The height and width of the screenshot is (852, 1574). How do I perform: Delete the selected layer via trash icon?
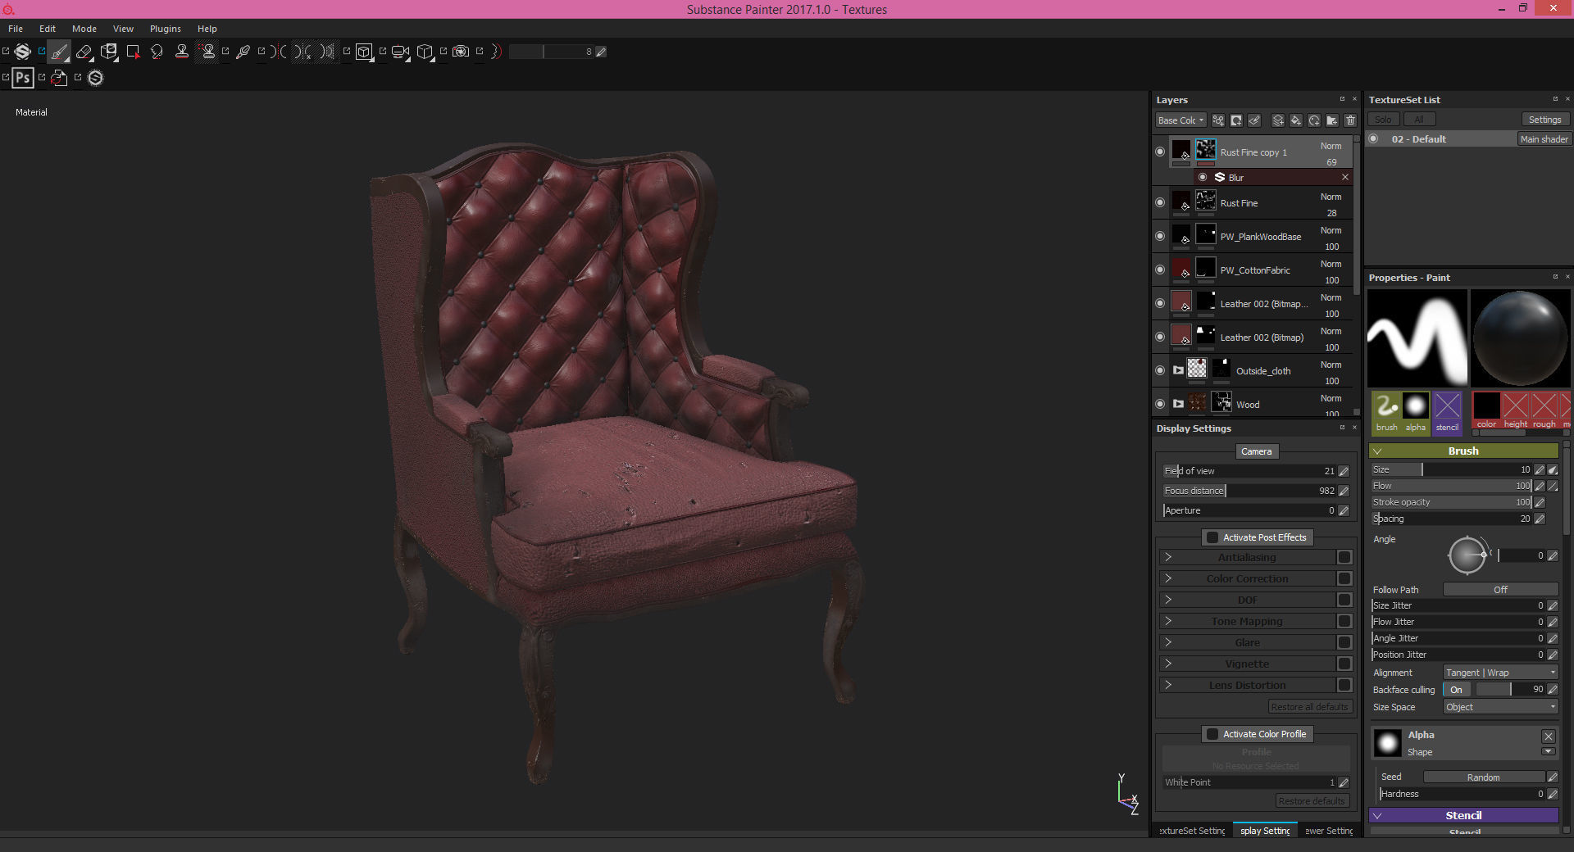(x=1350, y=120)
